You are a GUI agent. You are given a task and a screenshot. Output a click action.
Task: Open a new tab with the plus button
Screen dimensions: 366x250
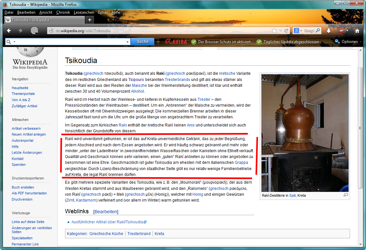tap(90, 20)
